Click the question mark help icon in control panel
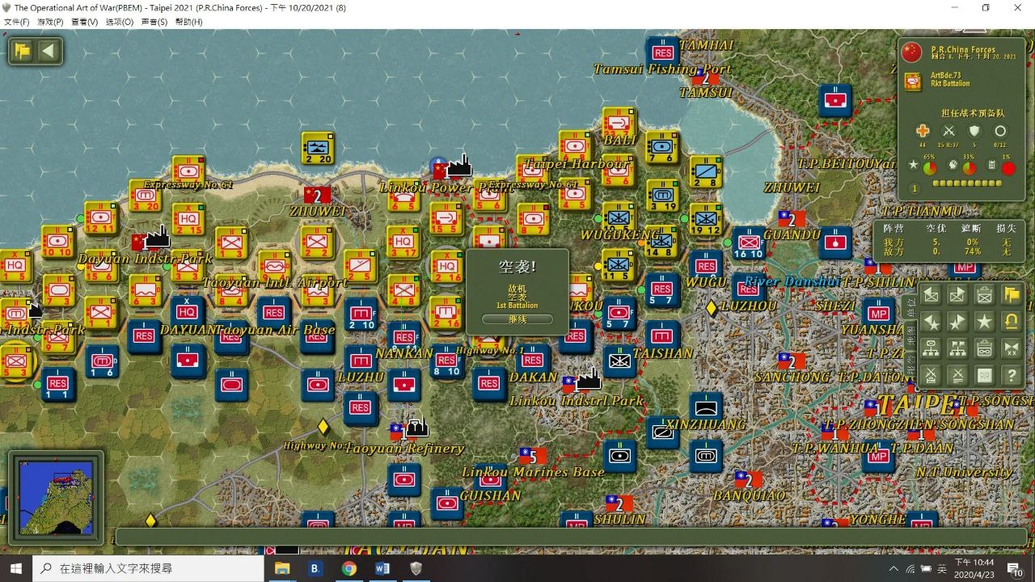Viewport: 1035px width, 582px height. (1011, 375)
